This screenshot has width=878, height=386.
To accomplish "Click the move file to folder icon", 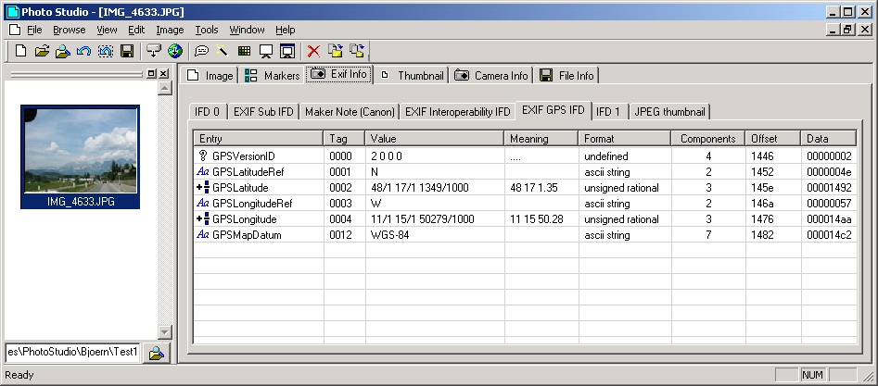I will click(336, 51).
